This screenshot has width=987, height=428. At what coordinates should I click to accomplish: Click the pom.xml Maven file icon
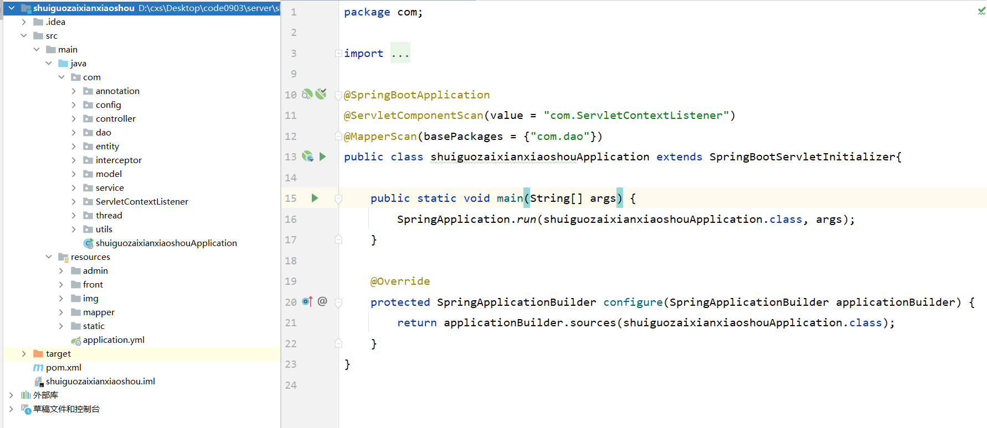click(x=38, y=368)
